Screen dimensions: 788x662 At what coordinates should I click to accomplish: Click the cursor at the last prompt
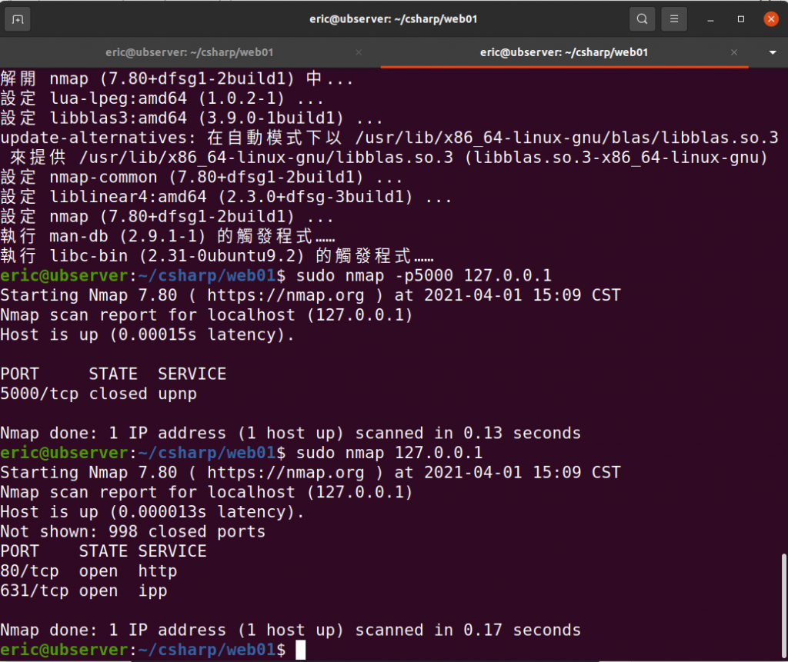pyautogui.click(x=301, y=650)
